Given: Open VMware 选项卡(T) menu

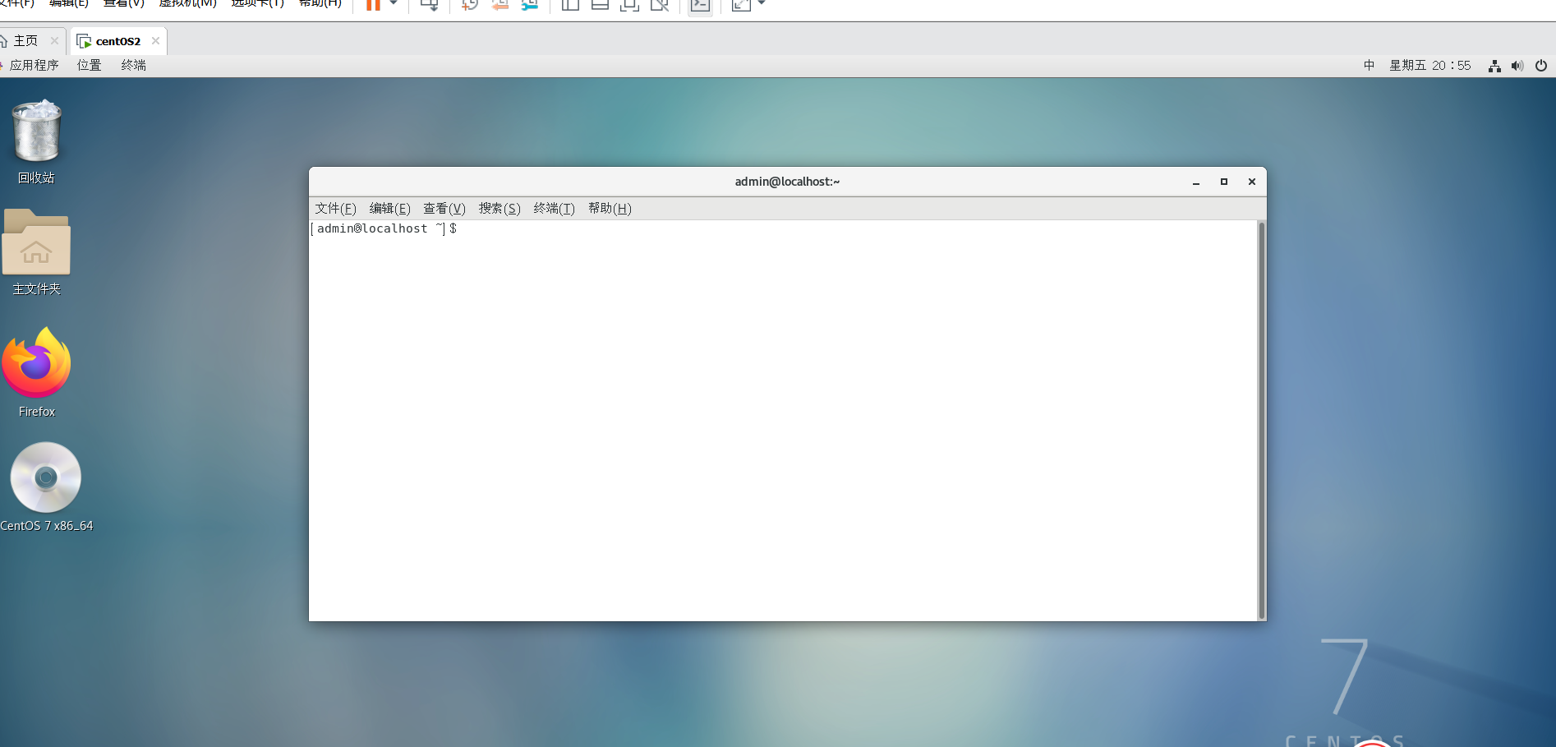Looking at the screenshot, I should pos(257,3).
